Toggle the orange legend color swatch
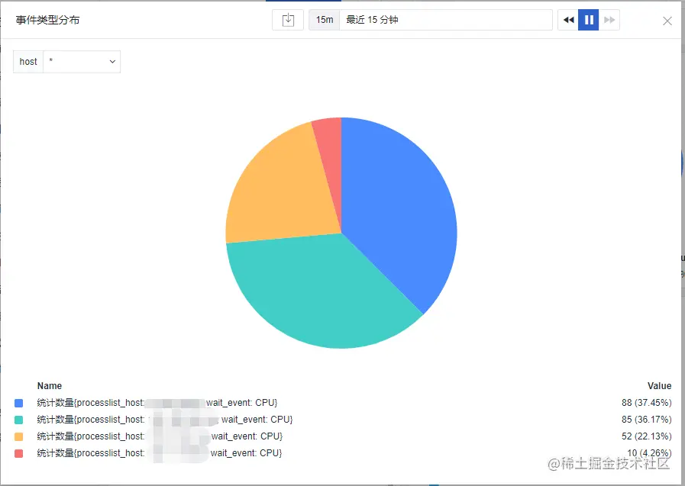This screenshot has width=685, height=486. click(19, 436)
